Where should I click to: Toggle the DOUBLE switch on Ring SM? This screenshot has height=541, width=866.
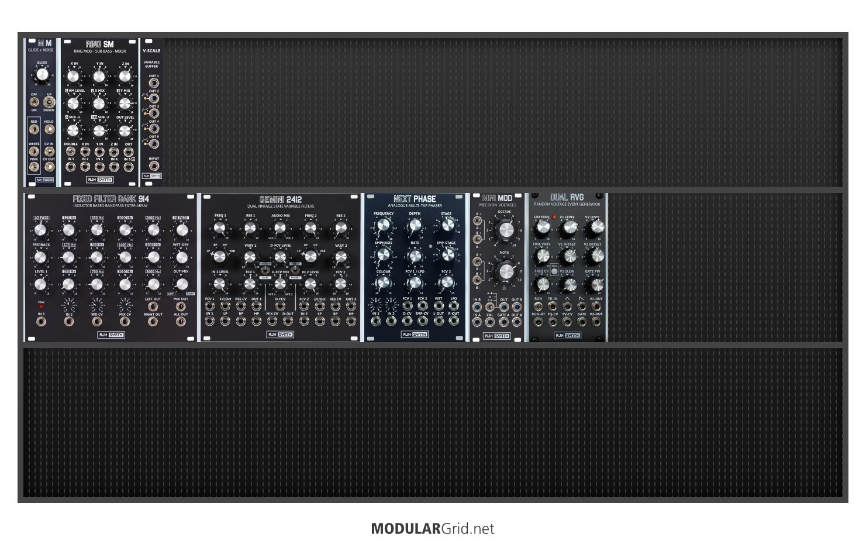[71, 151]
